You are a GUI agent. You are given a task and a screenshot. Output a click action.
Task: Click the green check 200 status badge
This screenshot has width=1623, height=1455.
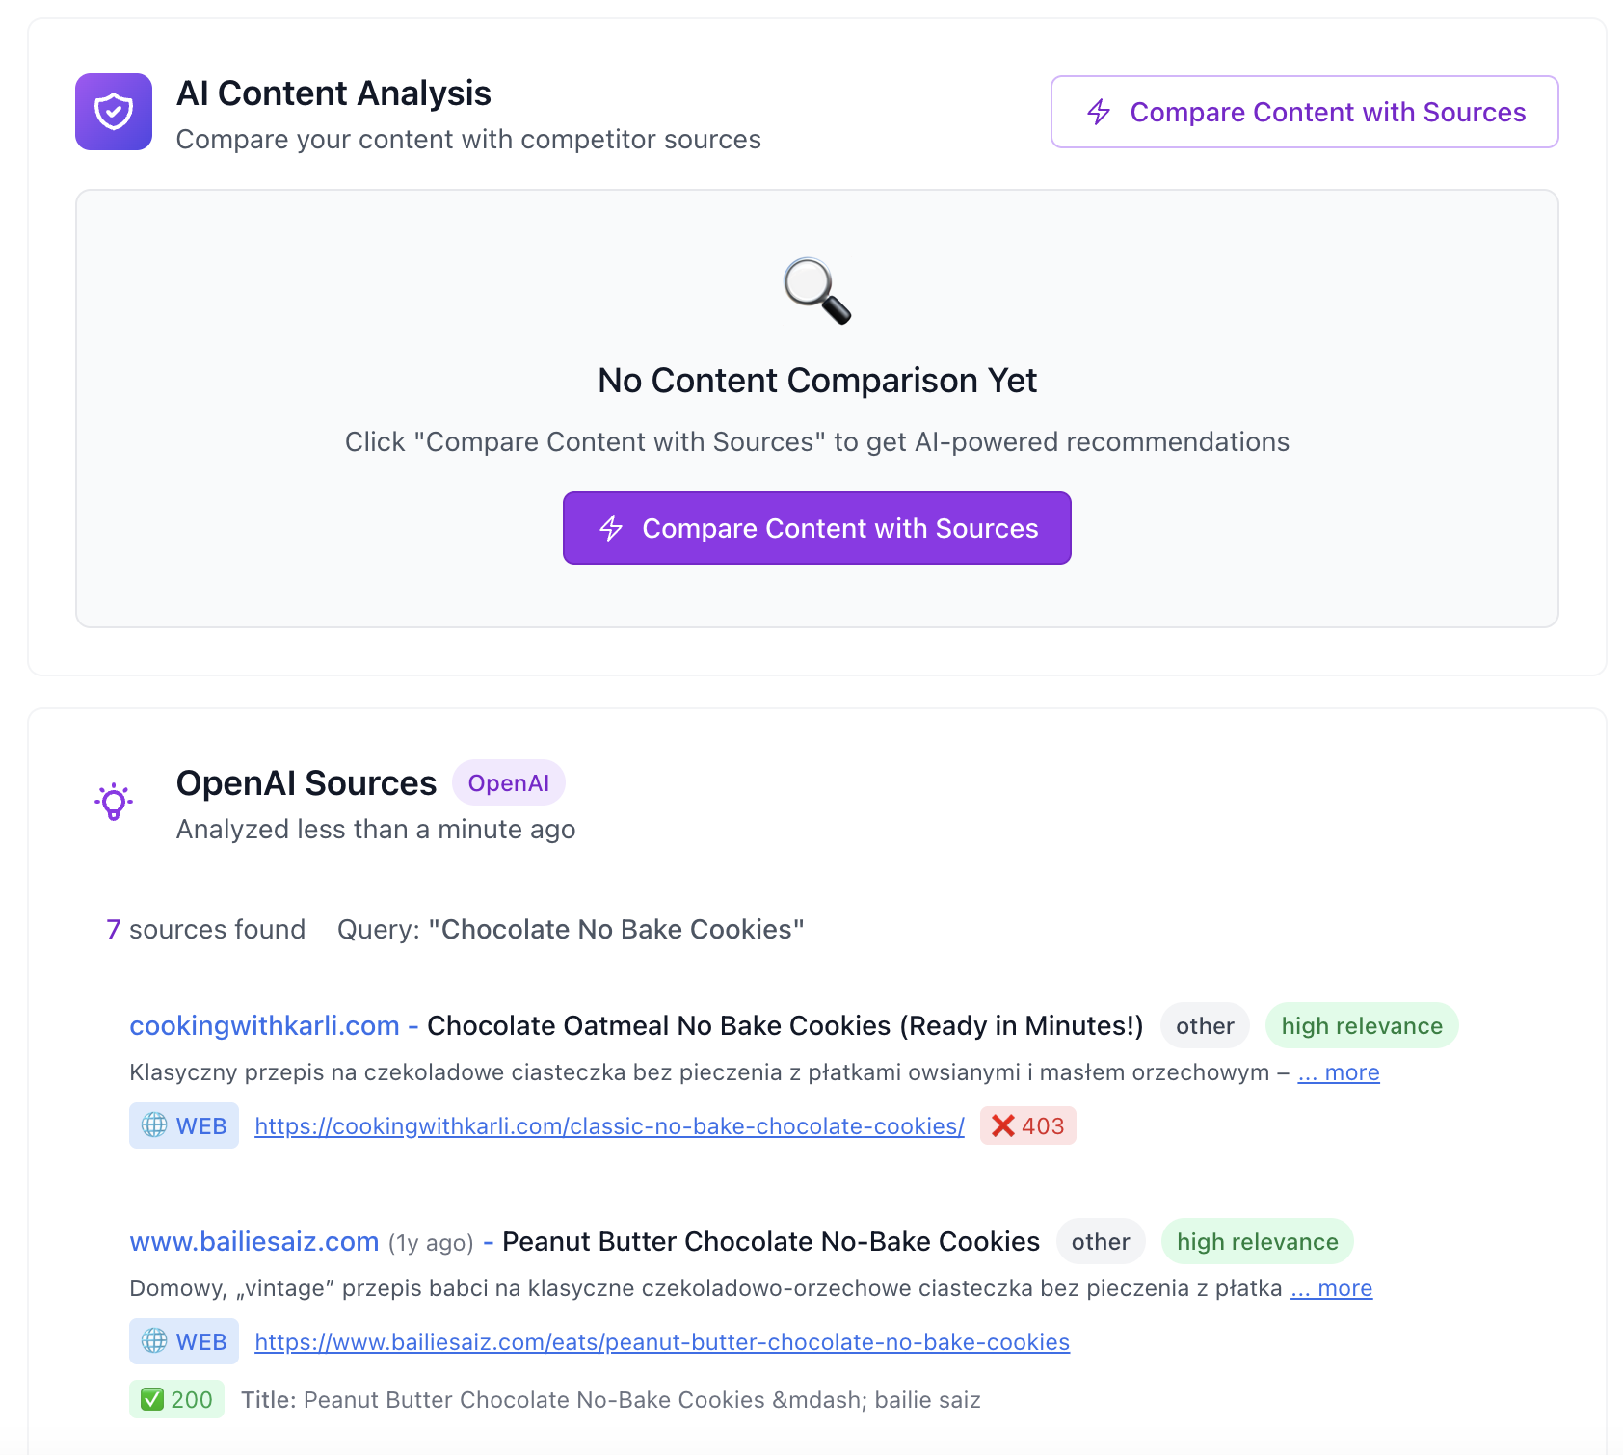176,1399
